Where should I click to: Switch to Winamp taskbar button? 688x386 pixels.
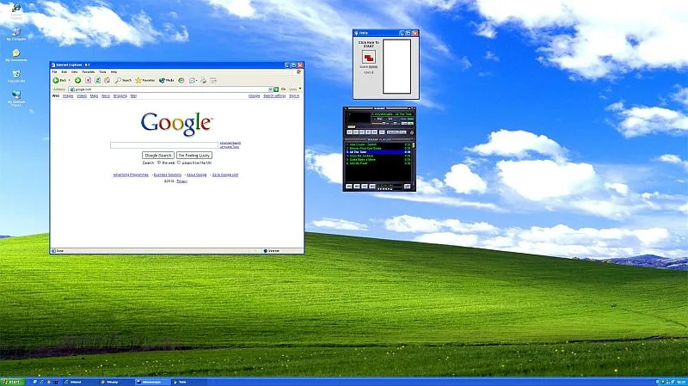[x=116, y=382]
